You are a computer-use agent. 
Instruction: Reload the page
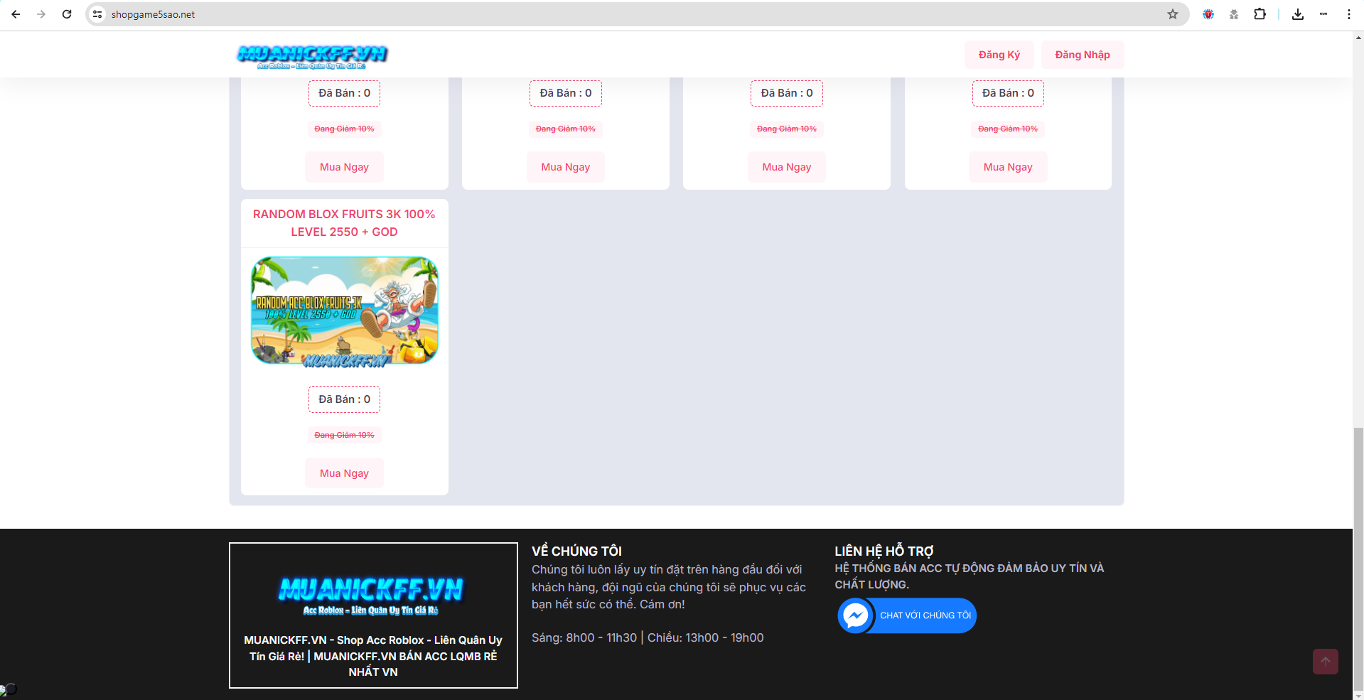click(x=67, y=14)
